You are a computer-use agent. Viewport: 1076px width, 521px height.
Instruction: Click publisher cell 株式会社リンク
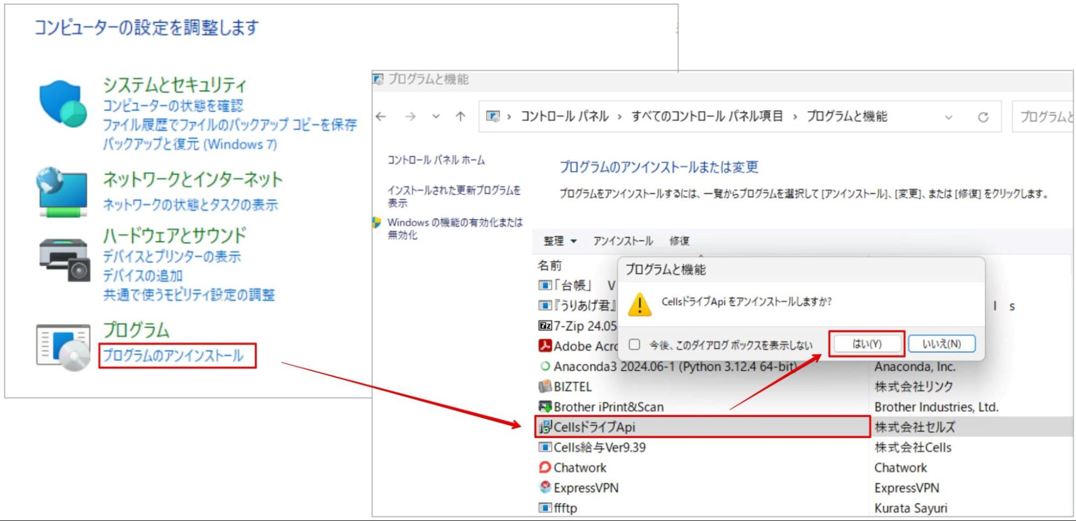(x=913, y=386)
